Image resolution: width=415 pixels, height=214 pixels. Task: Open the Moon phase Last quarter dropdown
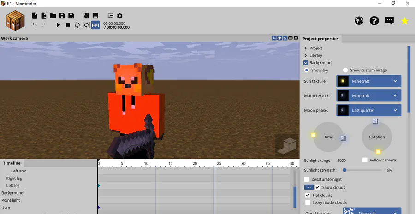tap(369, 110)
